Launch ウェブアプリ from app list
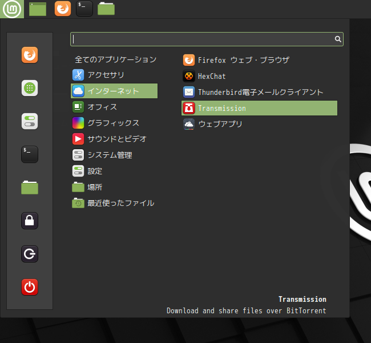371x343 pixels. (259, 124)
